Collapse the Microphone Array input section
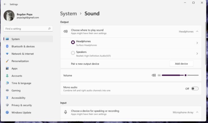This screenshot has width=208, height=123. pos(197,112)
